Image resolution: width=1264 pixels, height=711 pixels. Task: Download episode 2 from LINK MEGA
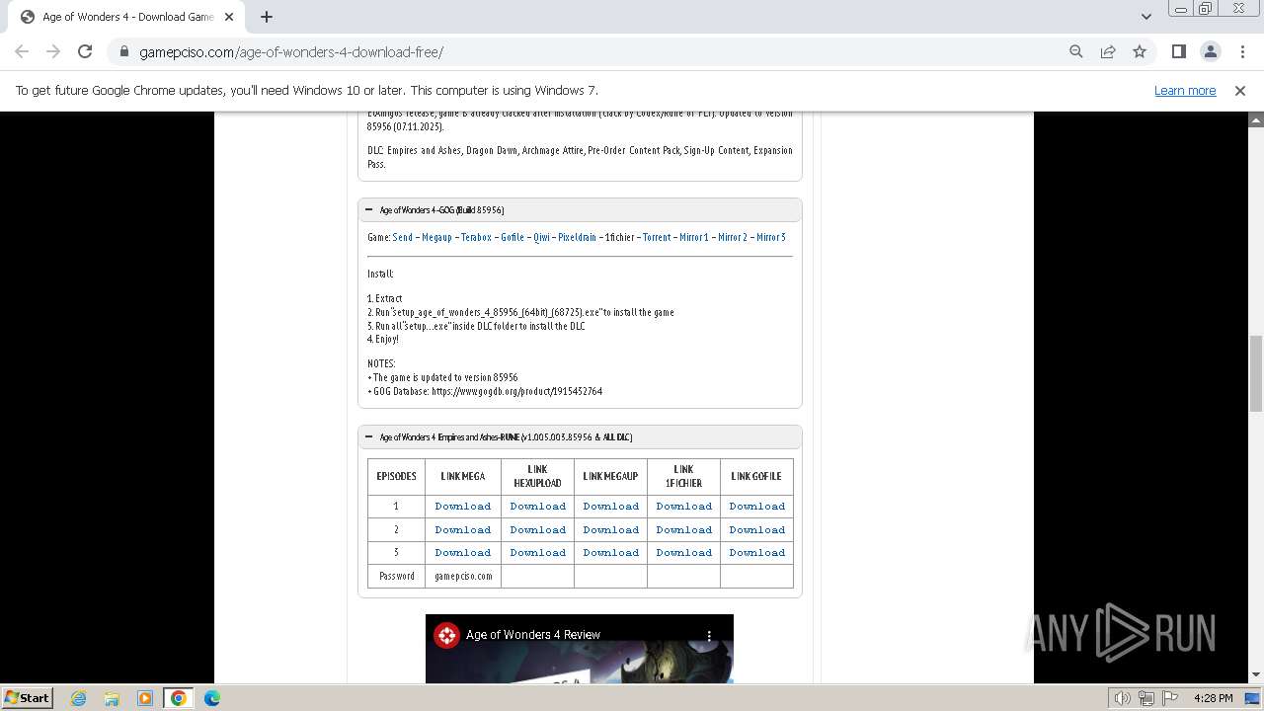(463, 529)
